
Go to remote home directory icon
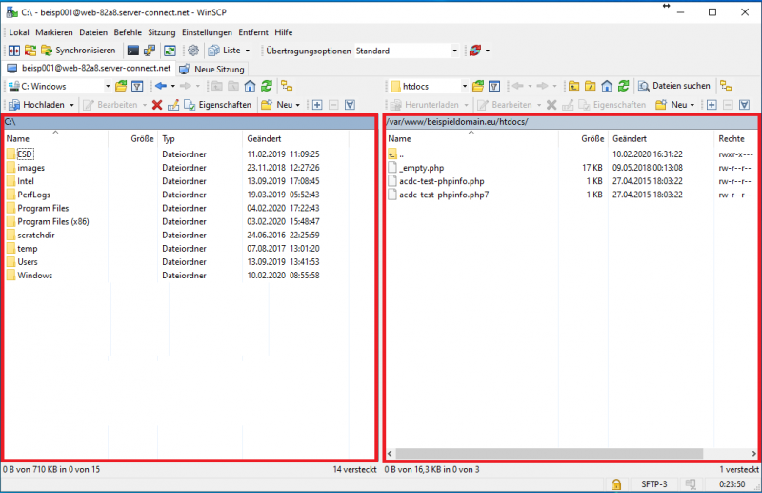[x=607, y=87]
